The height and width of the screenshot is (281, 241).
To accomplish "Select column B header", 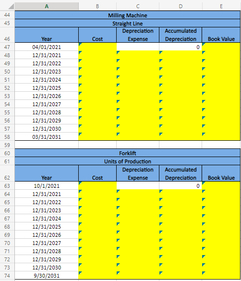I will pos(97,6).
